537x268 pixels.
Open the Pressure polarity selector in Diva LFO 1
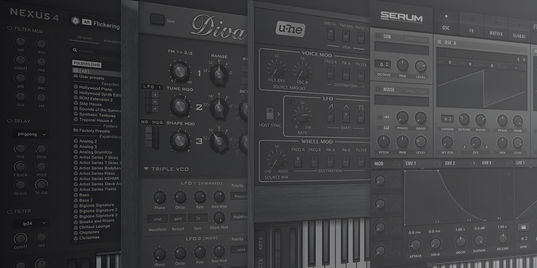(x=239, y=196)
